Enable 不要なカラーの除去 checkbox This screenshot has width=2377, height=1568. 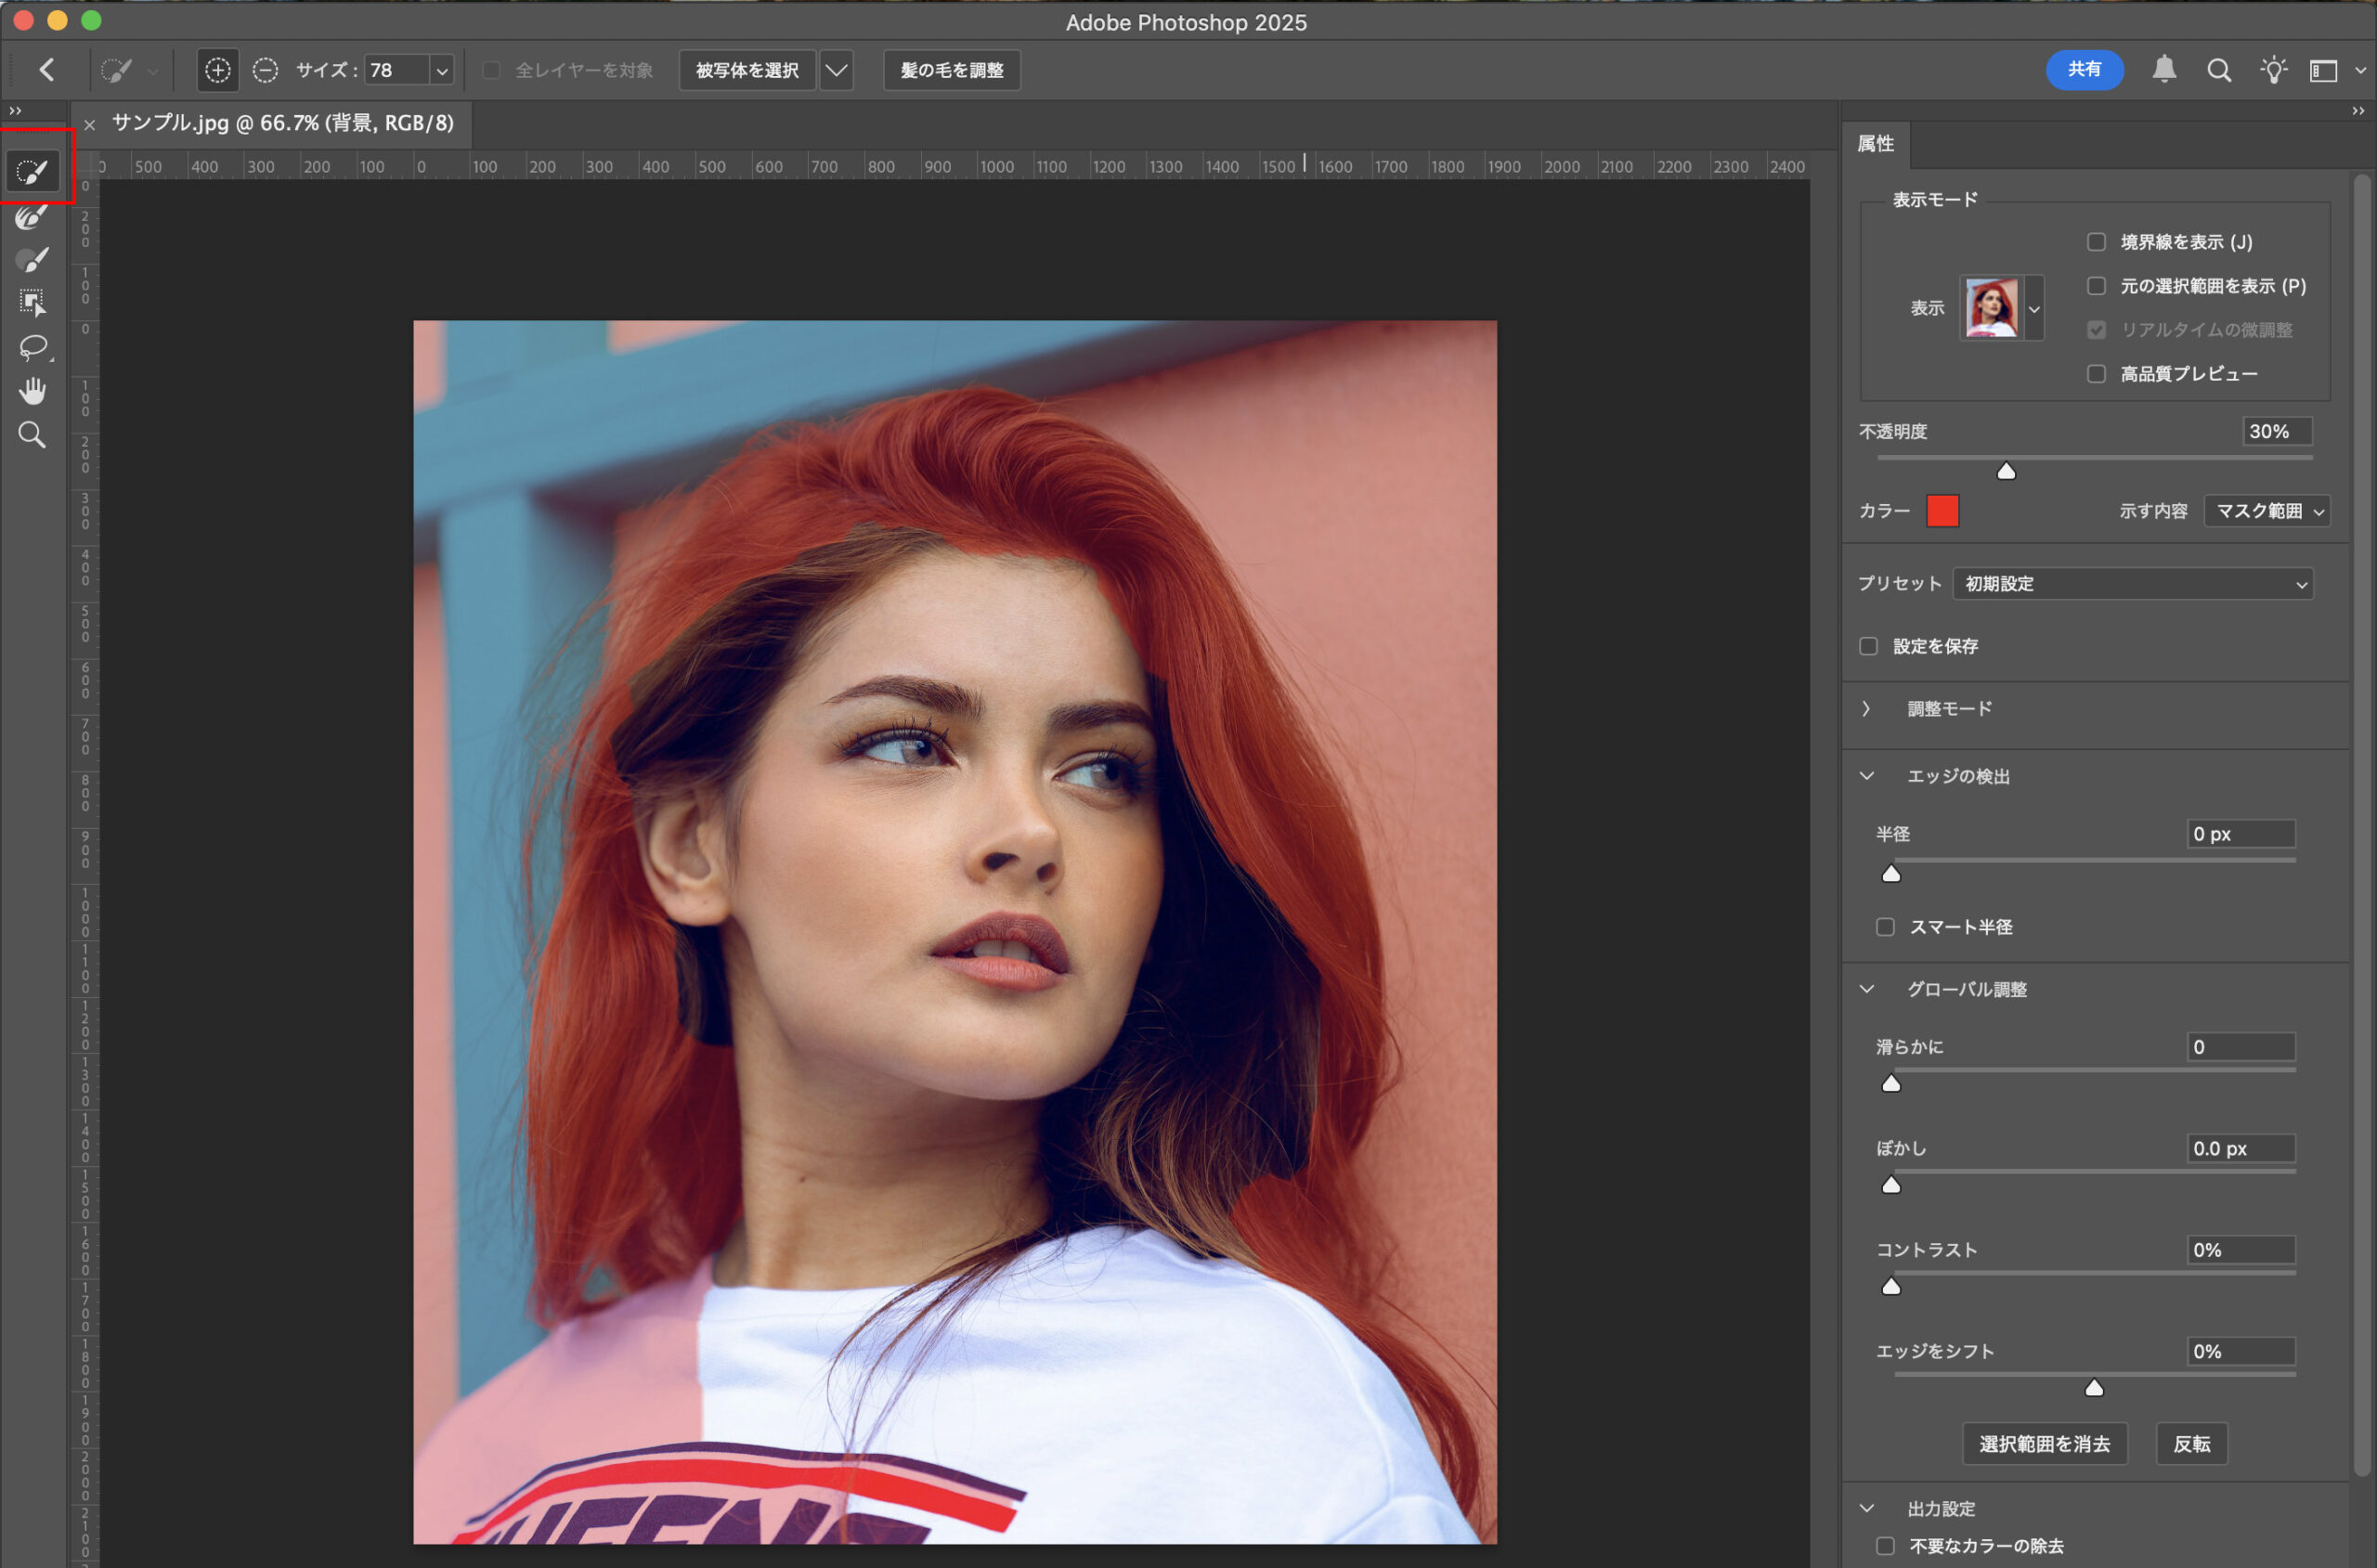click(1885, 1546)
